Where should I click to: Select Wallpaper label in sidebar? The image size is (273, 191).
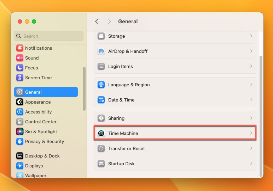[36, 175]
